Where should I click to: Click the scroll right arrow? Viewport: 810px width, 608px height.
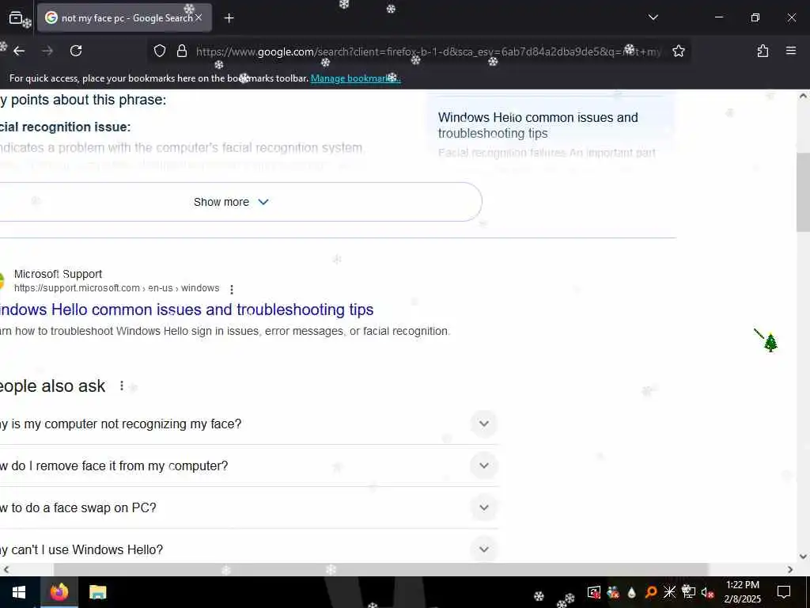[790, 569]
